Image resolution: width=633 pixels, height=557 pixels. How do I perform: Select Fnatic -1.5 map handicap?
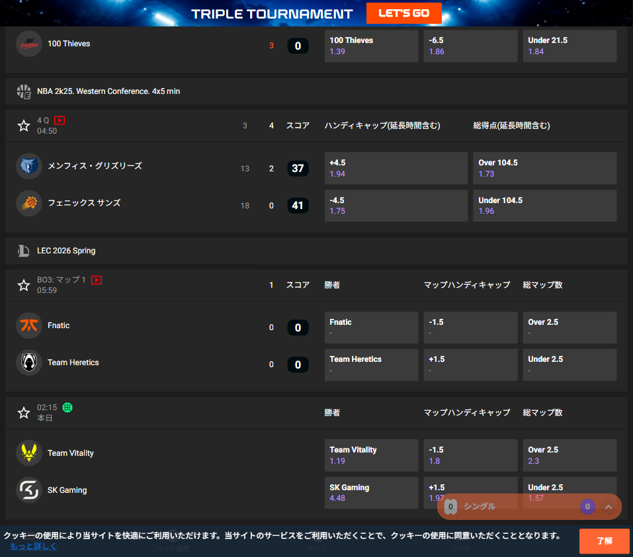(470, 327)
